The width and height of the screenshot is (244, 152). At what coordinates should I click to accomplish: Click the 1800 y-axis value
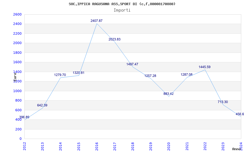coord(17,53)
